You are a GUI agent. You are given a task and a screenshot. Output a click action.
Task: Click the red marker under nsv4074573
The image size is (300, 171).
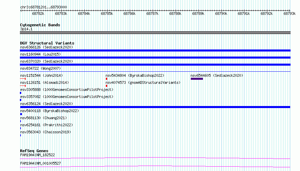pos(107,86)
